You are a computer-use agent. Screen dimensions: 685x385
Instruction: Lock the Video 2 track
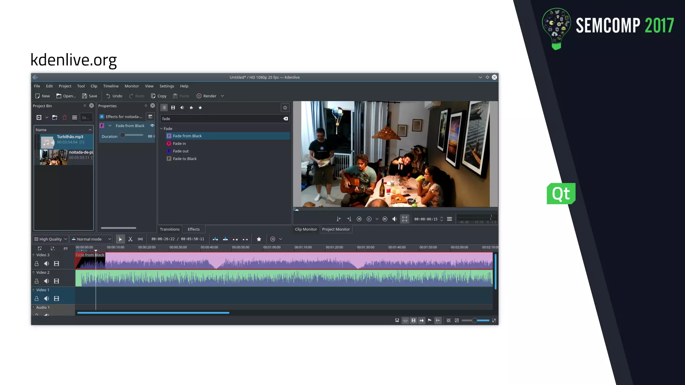coord(37,281)
